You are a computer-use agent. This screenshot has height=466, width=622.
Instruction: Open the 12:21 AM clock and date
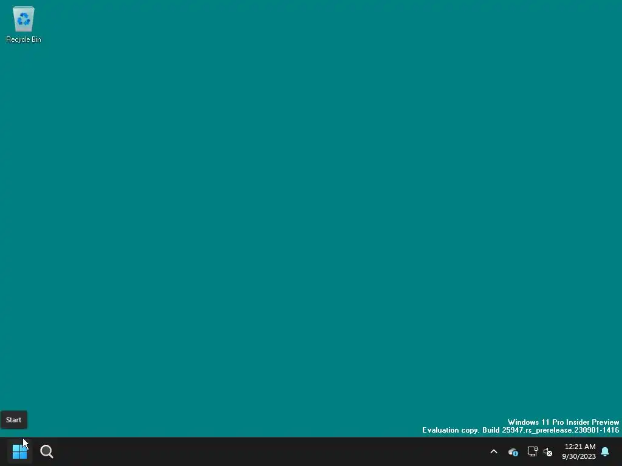[579, 451]
